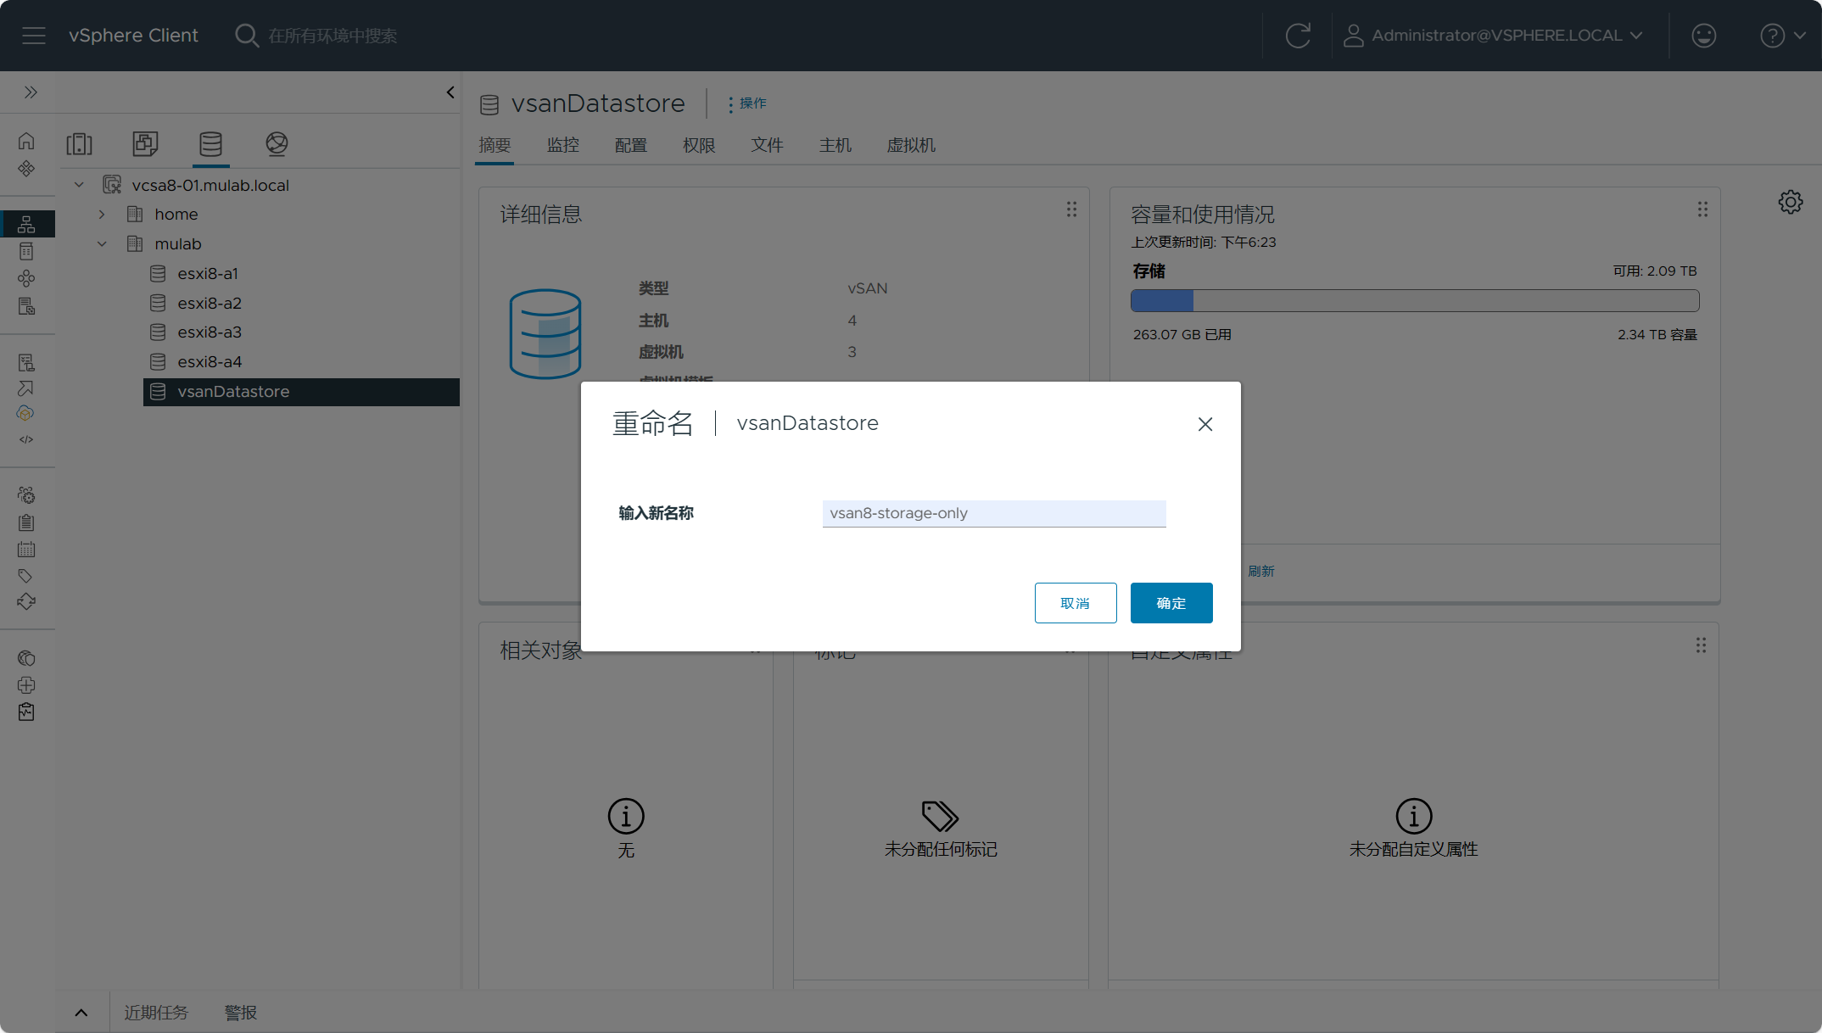This screenshot has height=1033, width=1822.
Task: Open Hybrid Cloud Services cloud icon
Action: (26, 413)
